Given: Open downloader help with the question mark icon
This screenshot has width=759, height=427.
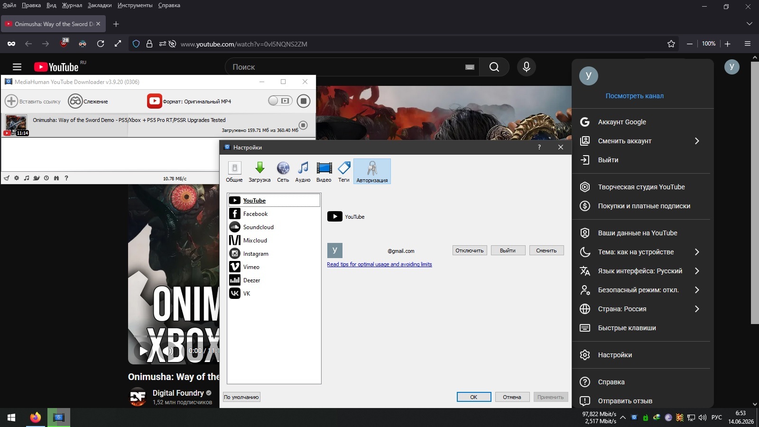Looking at the screenshot, I should click(66, 178).
